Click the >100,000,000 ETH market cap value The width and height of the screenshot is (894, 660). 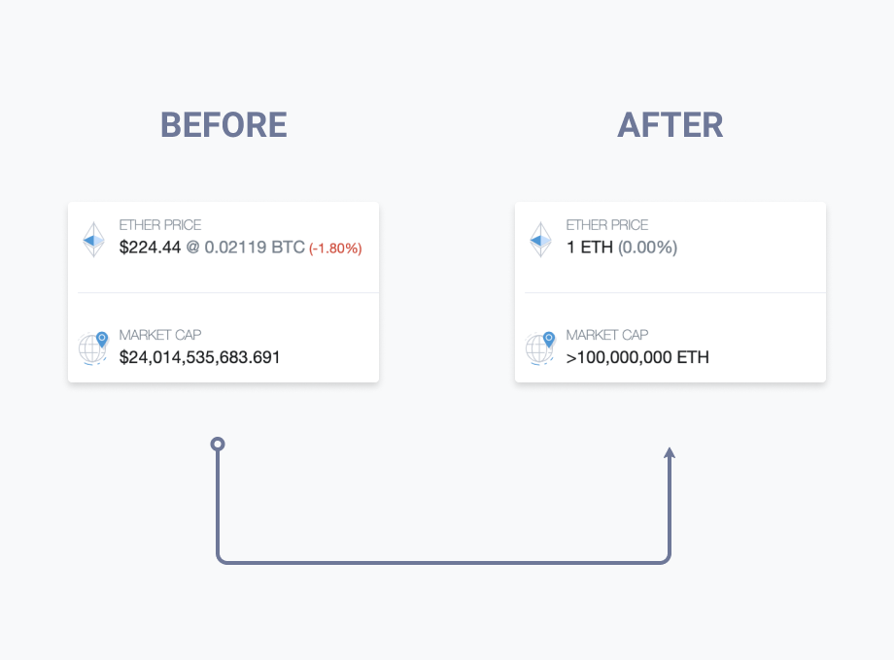pos(637,357)
